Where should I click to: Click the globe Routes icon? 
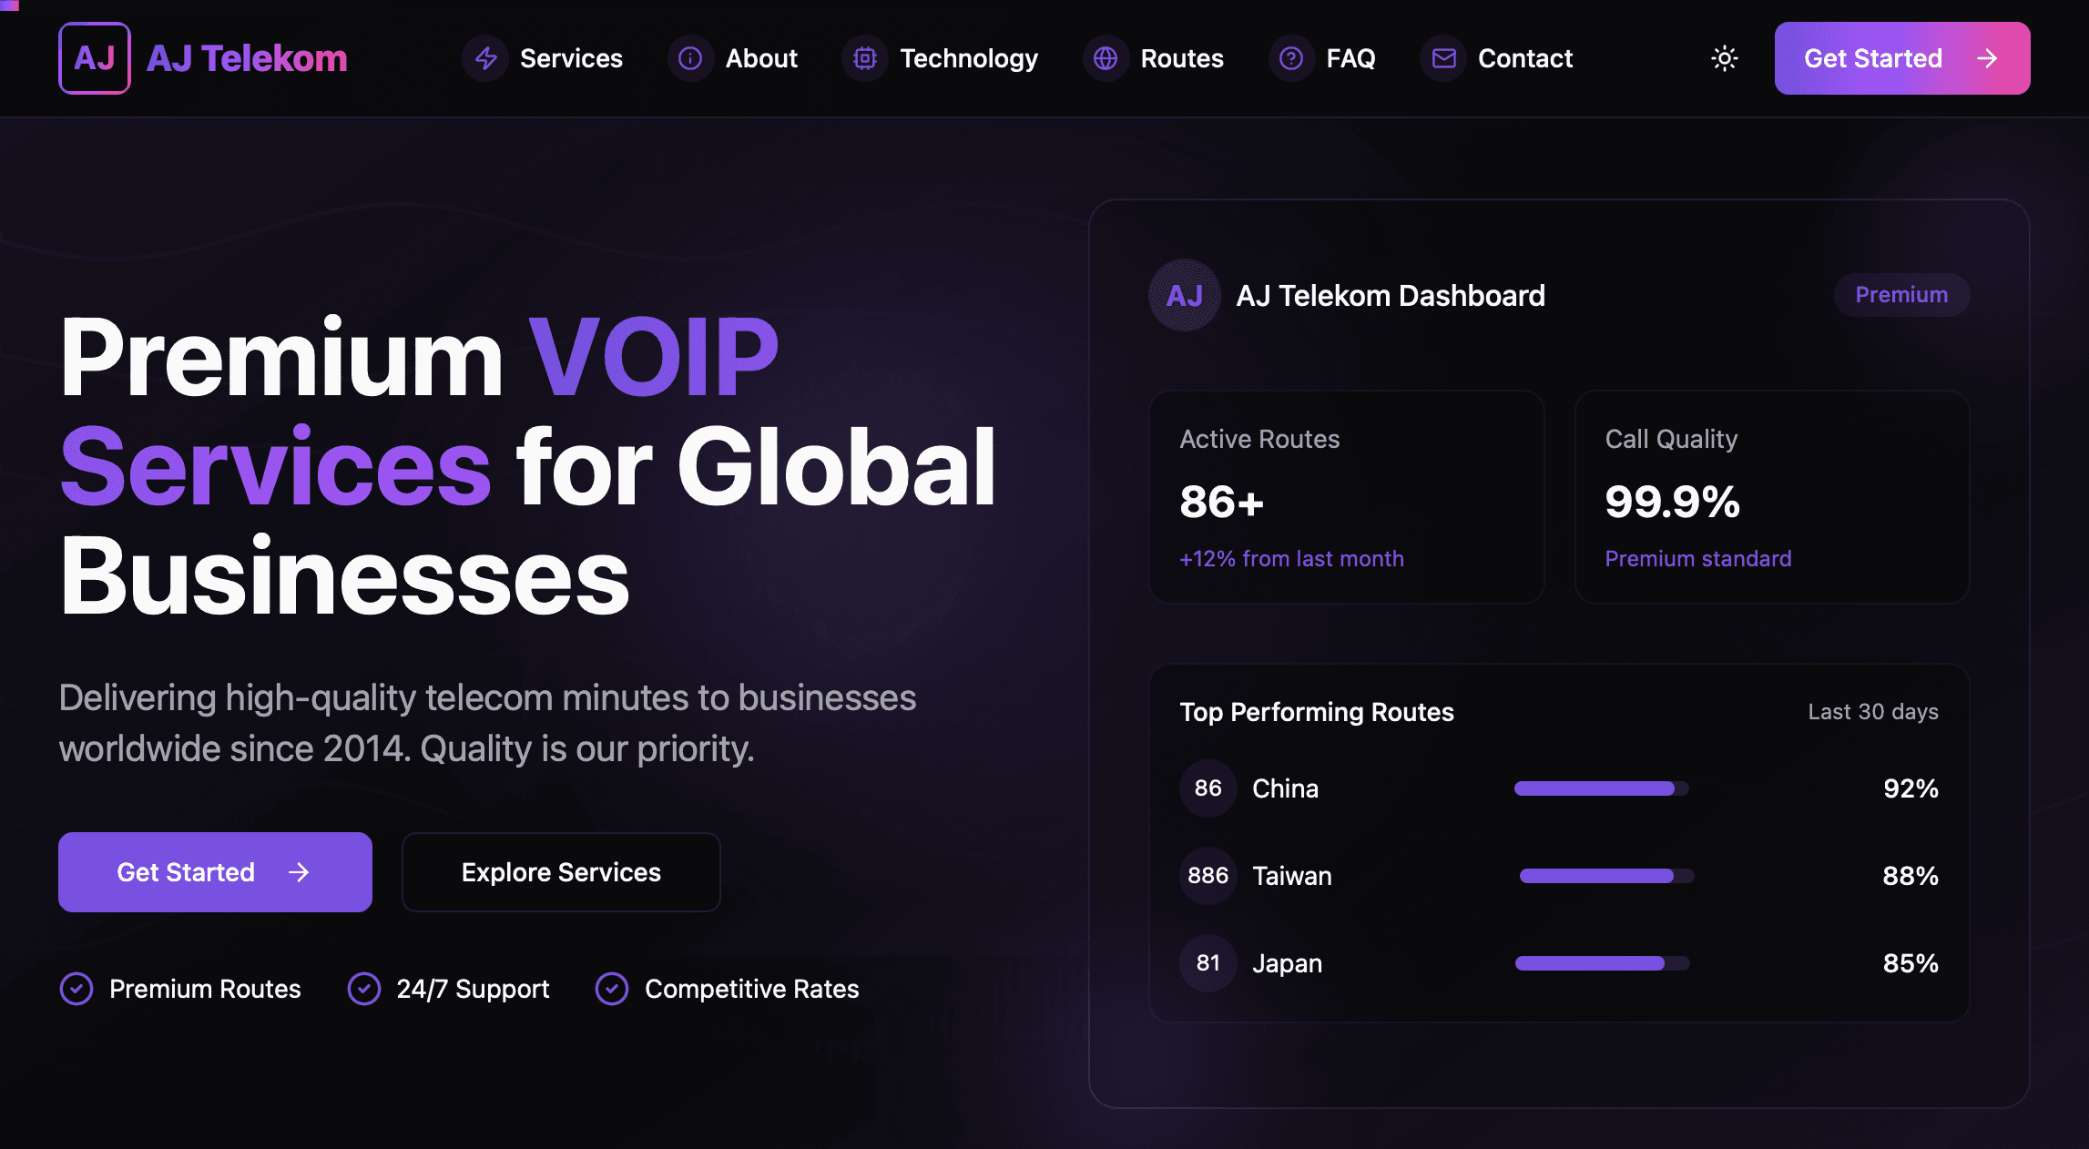[1106, 58]
